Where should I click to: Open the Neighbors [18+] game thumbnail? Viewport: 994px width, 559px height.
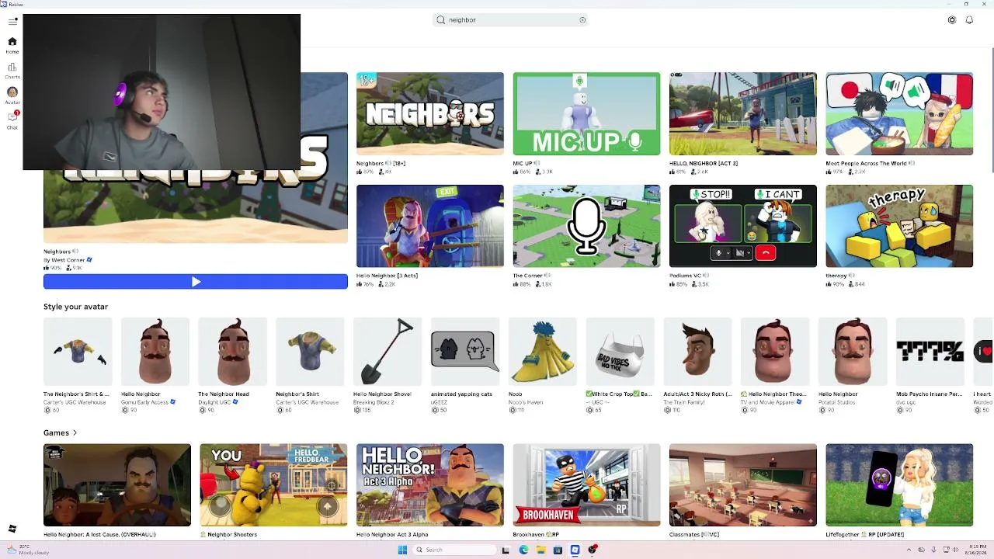click(430, 113)
